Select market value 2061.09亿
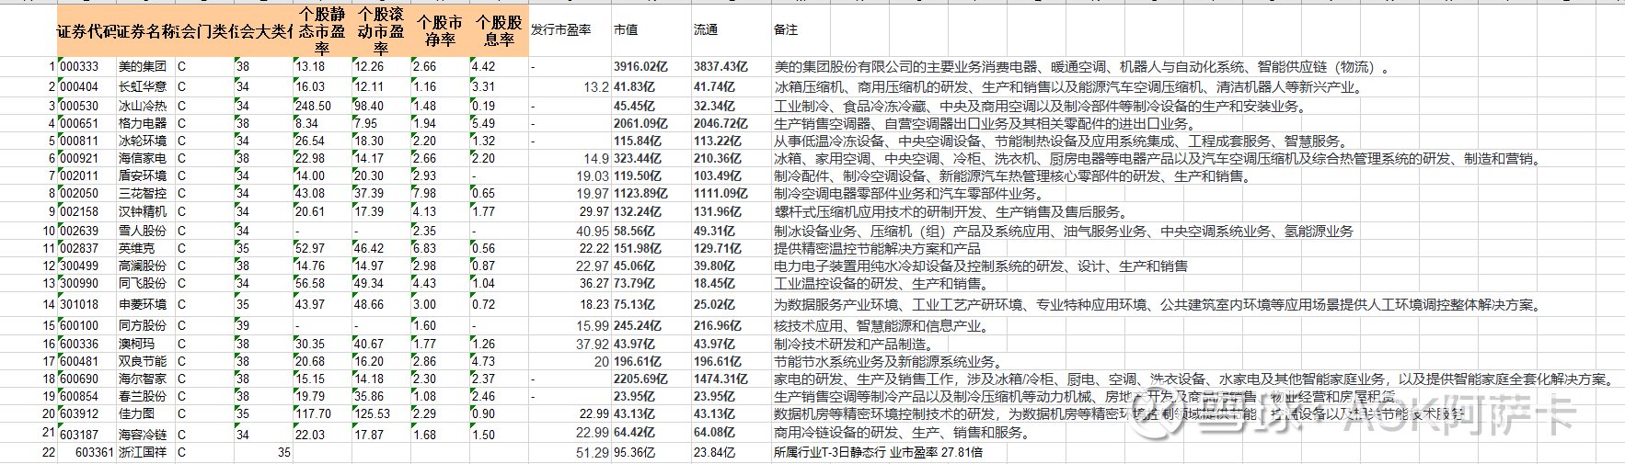The width and height of the screenshot is (1625, 464). click(x=640, y=123)
